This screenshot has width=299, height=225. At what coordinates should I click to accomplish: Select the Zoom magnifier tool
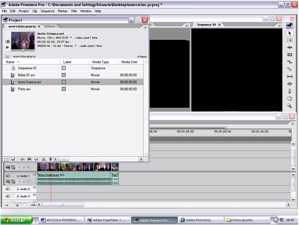pos(290,106)
